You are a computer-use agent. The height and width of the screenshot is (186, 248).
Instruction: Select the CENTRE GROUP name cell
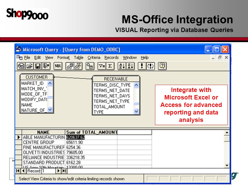pyautogui.click(x=43, y=142)
